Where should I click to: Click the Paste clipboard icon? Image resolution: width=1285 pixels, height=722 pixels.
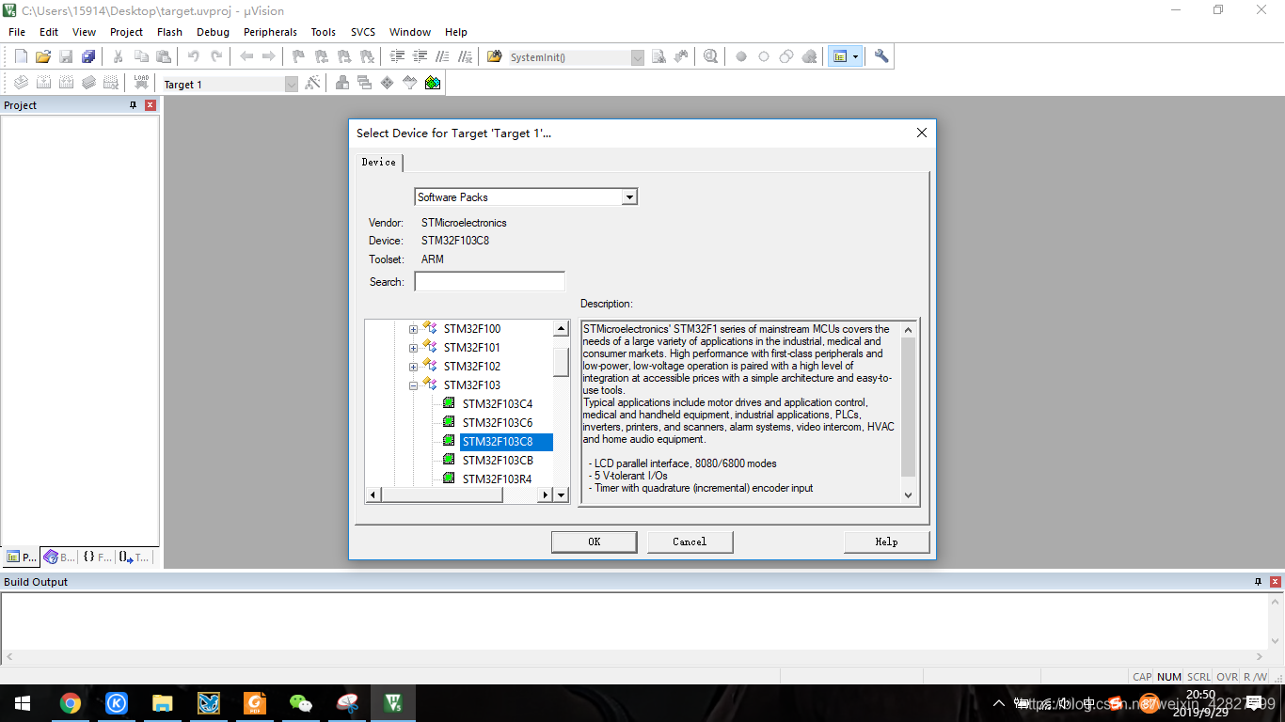pos(164,56)
